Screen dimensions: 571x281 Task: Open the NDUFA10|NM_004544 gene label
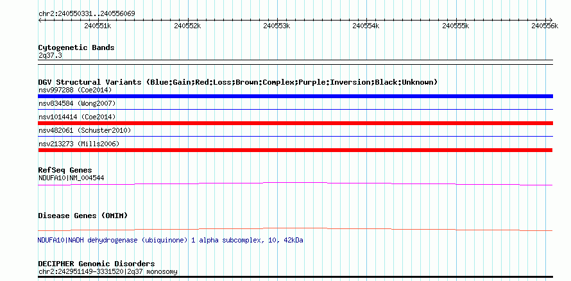(x=72, y=178)
